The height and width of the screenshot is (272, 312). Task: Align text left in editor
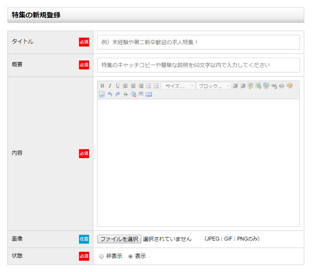125,86
